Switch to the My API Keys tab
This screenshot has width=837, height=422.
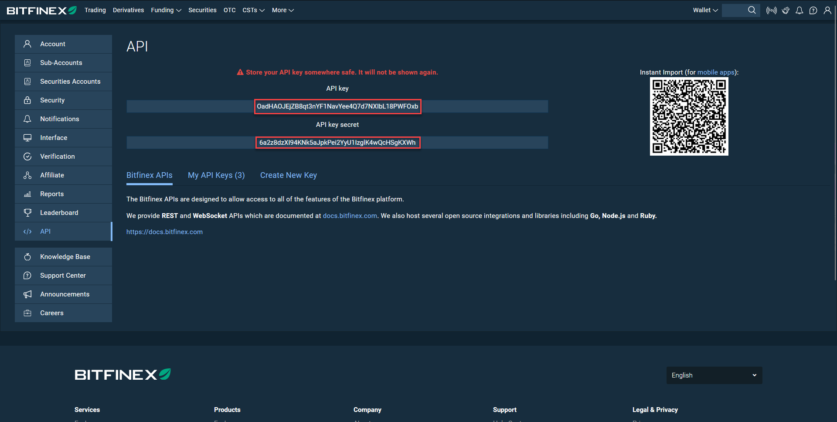pyautogui.click(x=216, y=175)
